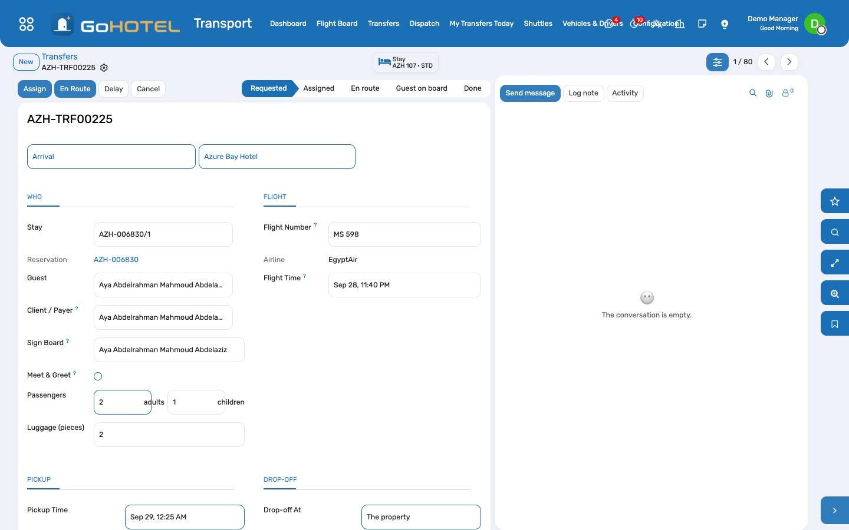Image resolution: width=849 pixels, height=530 pixels.
Task: Open the apps grid home menu
Action: [27, 24]
